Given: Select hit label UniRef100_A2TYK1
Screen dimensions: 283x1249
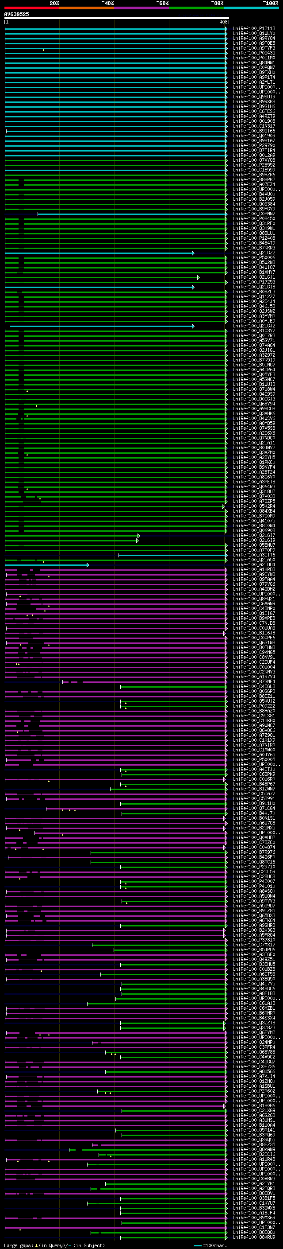Looking at the screenshot, I should point(254,1184).
